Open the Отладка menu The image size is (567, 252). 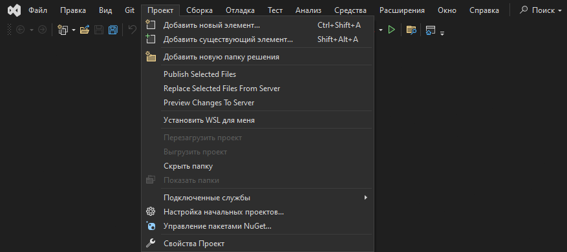pos(241,10)
